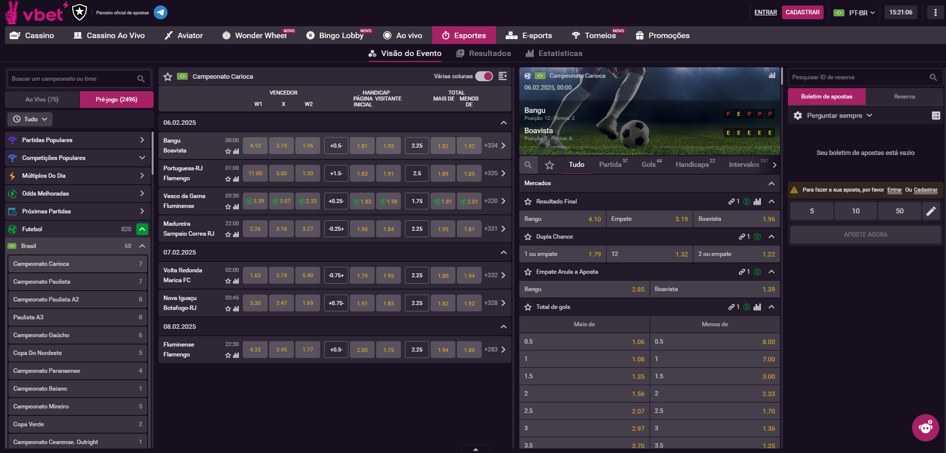Open the Telegram channel icon
This screenshot has width=946, height=453.
click(x=161, y=12)
